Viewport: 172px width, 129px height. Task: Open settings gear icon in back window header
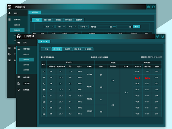(x=149, y=7)
